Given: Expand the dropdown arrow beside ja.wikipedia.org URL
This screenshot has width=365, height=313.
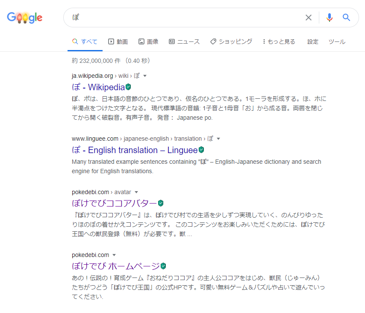Looking at the screenshot, I should [x=145, y=76].
